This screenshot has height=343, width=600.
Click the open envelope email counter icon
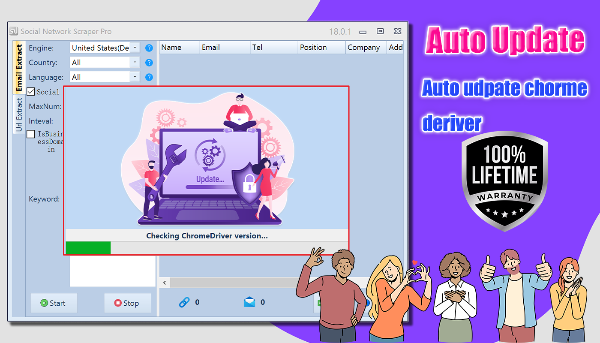(249, 302)
